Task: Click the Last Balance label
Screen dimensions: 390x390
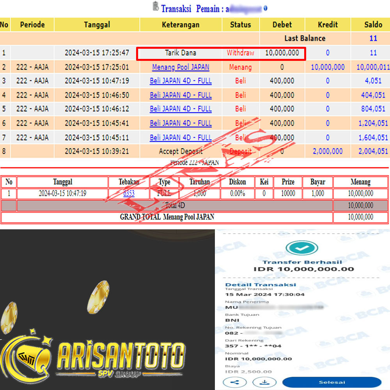Action: coord(305,38)
